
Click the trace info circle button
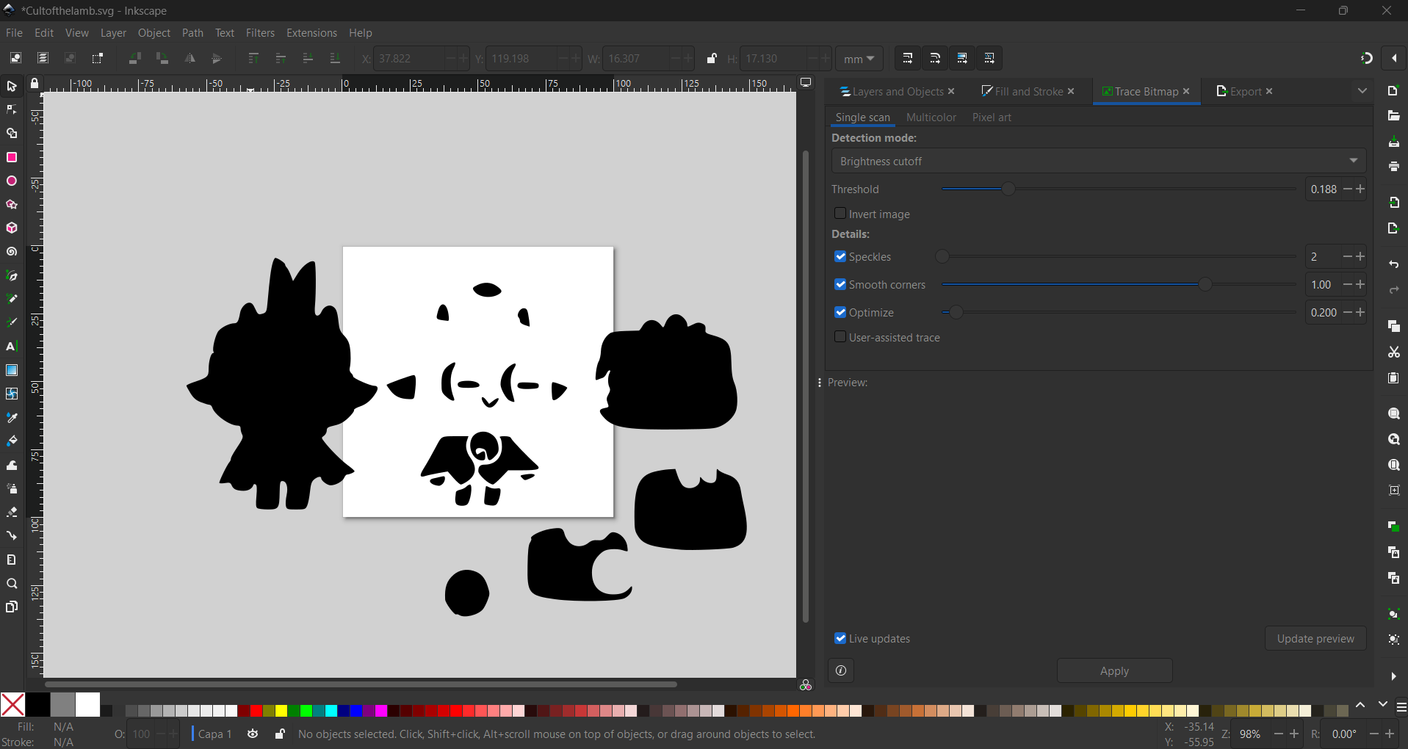[x=841, y=670]
